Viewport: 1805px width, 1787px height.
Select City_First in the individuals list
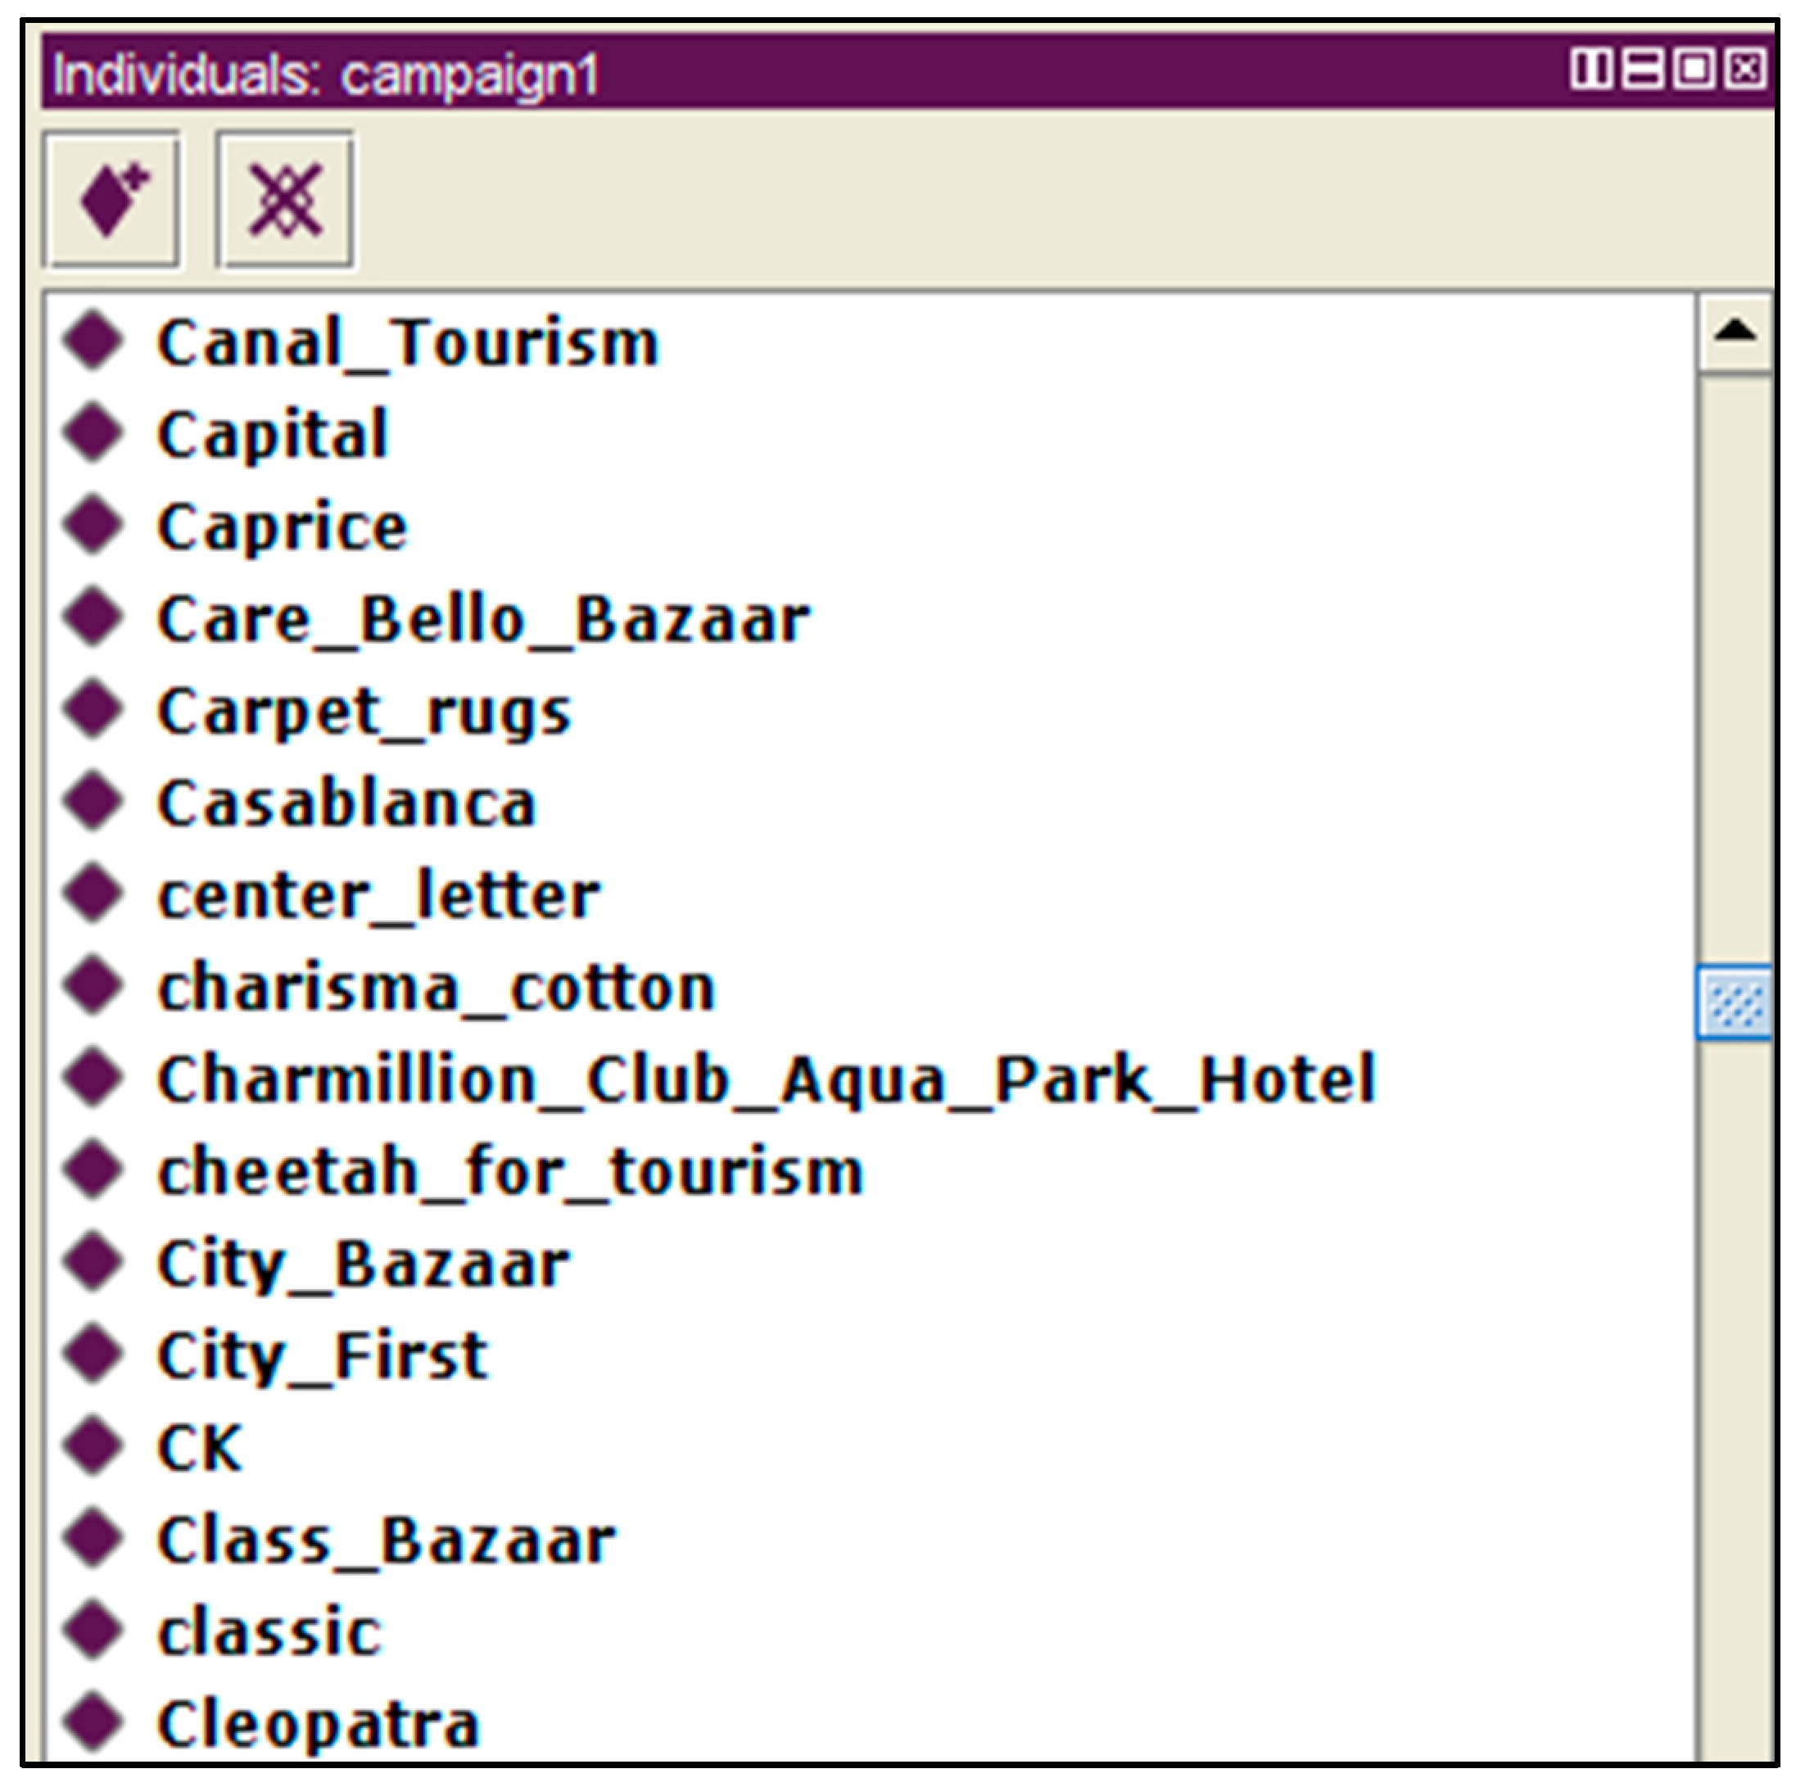[323, 1356]
